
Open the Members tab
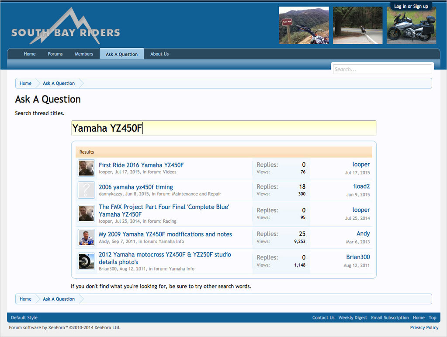pos(83,54)
